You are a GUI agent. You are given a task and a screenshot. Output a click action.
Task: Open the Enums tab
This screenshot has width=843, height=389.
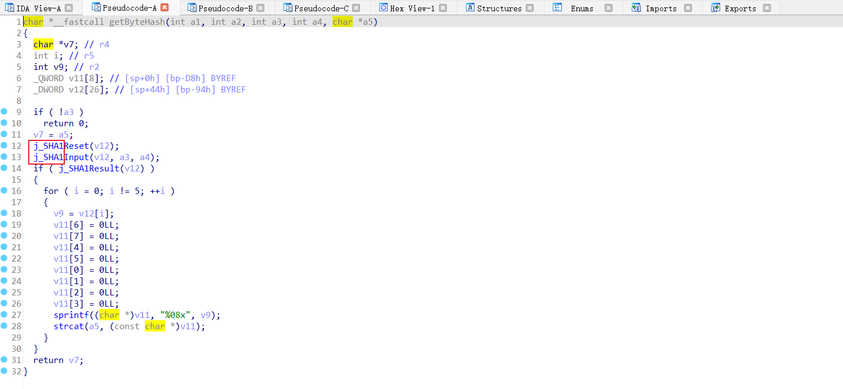point(582,8)
